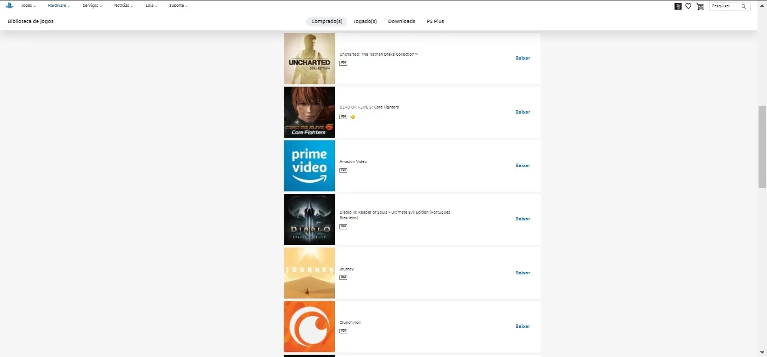Screen dimensions: 767x357
Task: Open the Dead or Alive 6 cover thumbnail
Action: (309, 112)
